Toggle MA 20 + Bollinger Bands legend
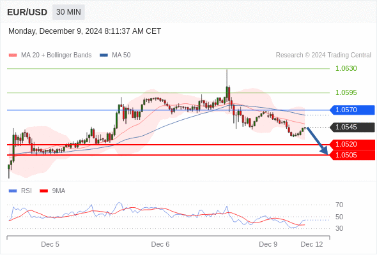The width and height of the screenshot is (377, 255). (x=50, y=55)
